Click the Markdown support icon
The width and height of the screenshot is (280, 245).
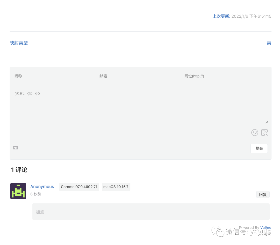tap(16, 148)
